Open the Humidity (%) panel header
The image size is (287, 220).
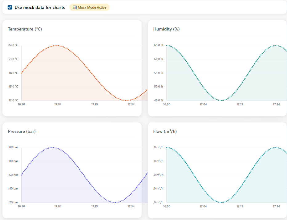(x=166, y=29)
